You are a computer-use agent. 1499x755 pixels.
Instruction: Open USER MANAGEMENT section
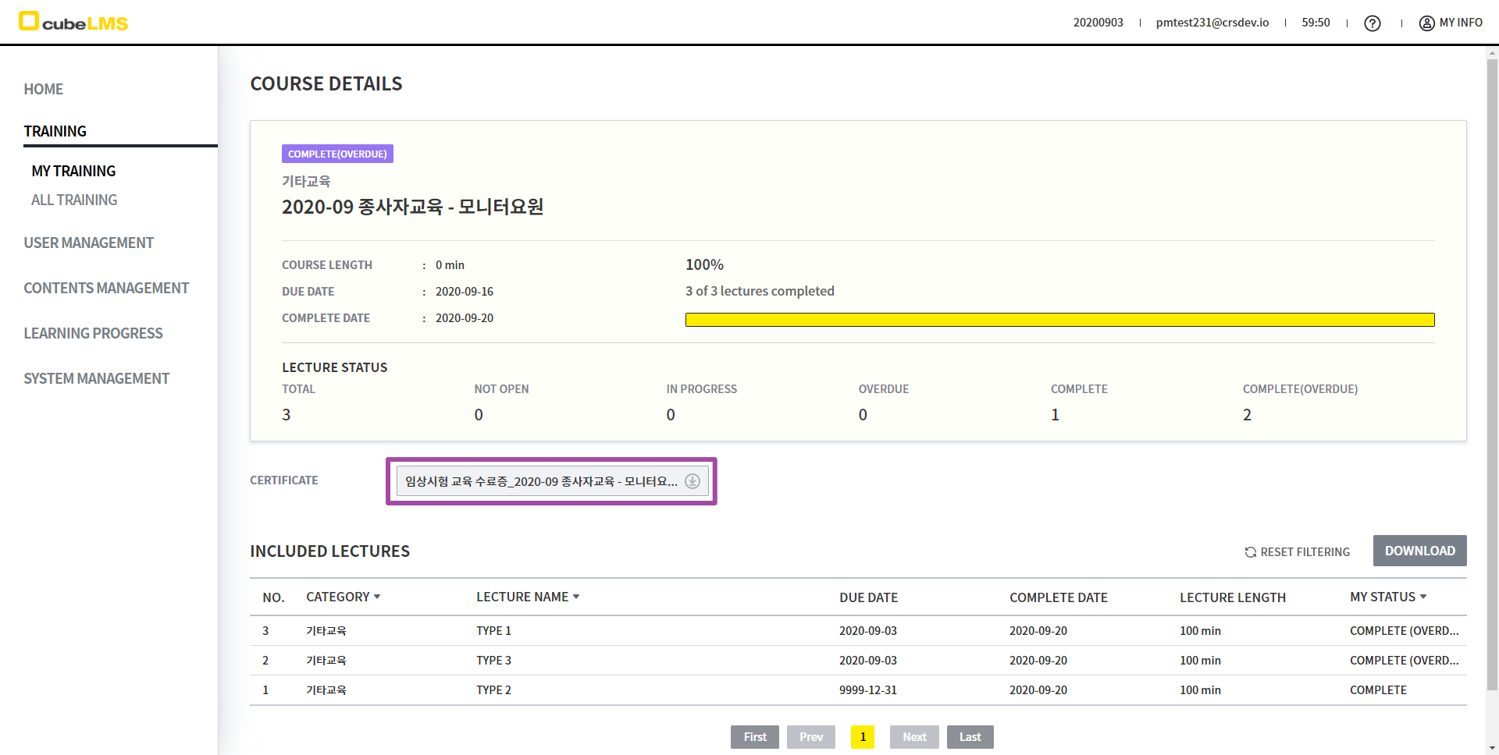(x=88, y=243)
